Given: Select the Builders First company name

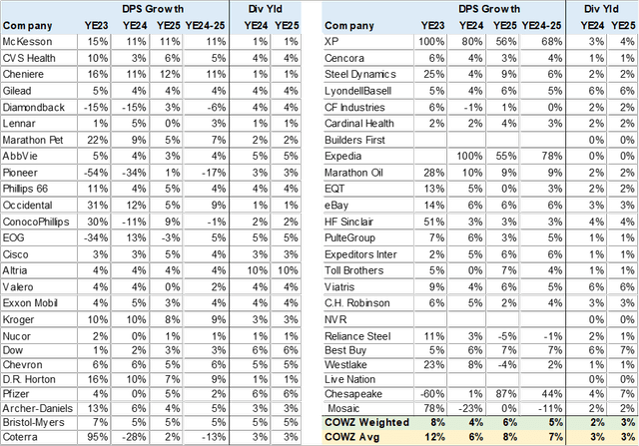Looking at the screenshot, I should 354,140.
